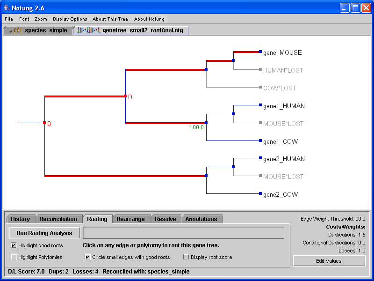Screen dimensions: 374x281
Task: Open the Zoom menu
Action: pyautogui.click(x=41, y=19)
